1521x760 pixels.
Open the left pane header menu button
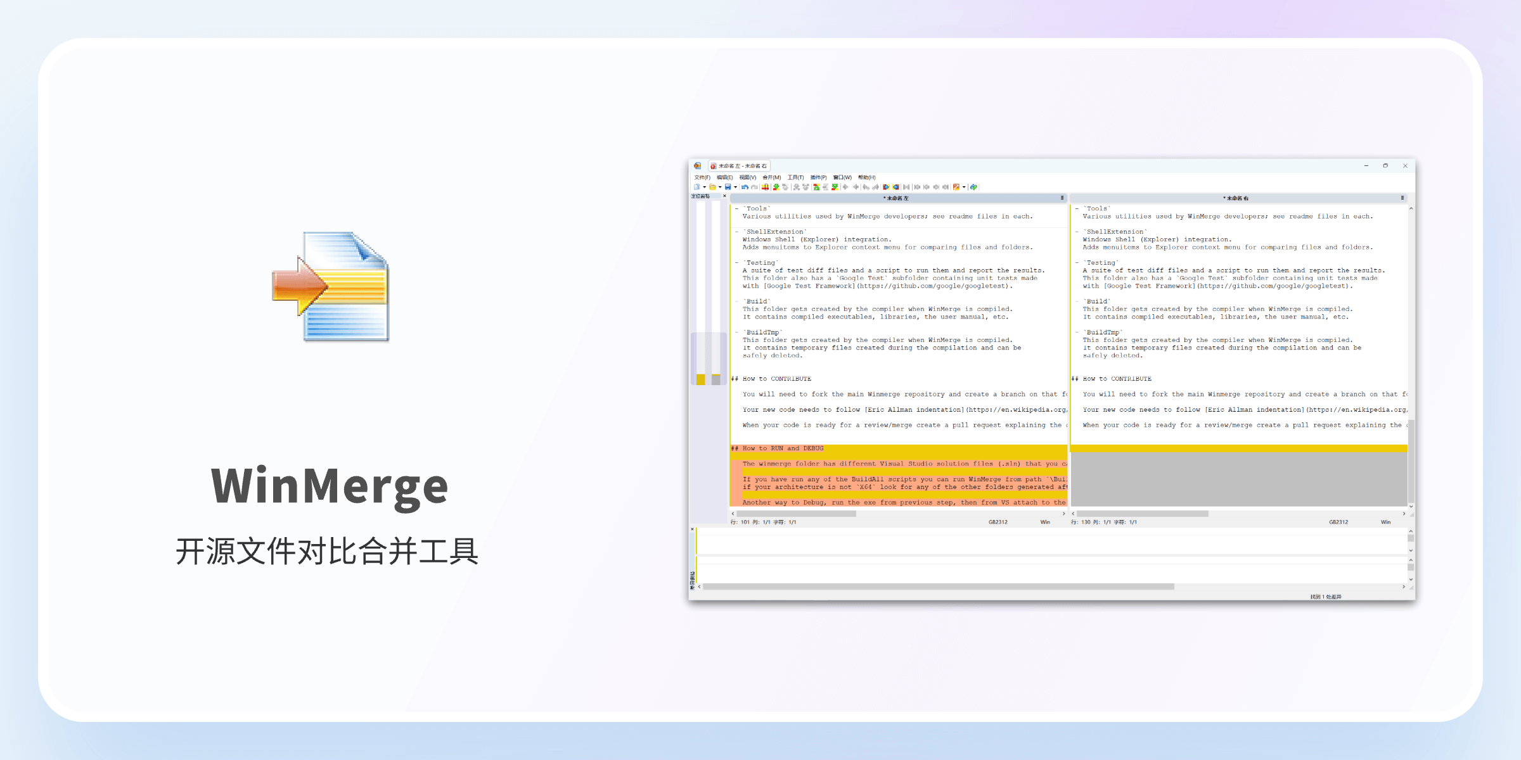click(1062, 198)
